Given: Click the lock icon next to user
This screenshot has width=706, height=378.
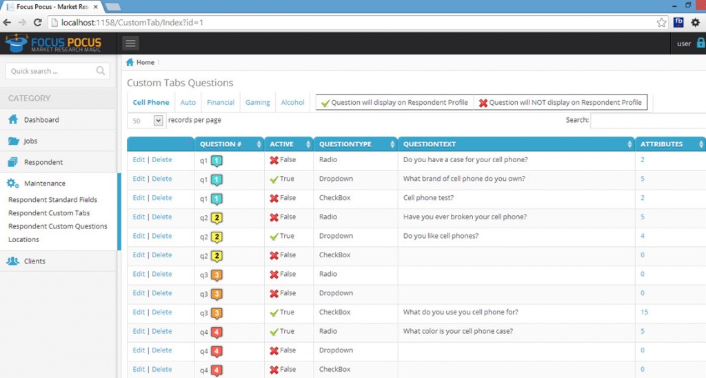Looking at the screenshot, I should coord(700,43).
